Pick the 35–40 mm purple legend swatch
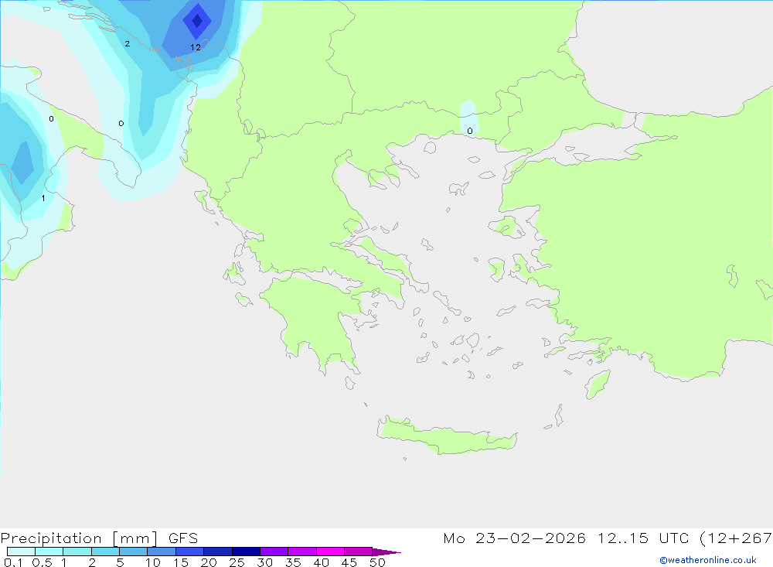 (302, 552)
